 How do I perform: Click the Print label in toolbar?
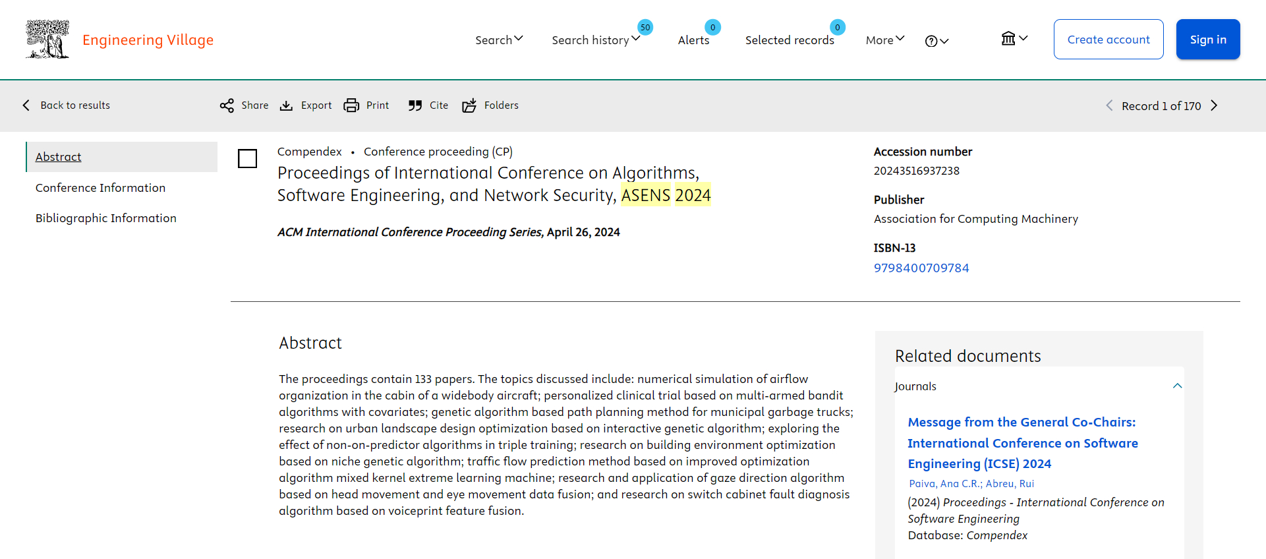pos(378,105)
